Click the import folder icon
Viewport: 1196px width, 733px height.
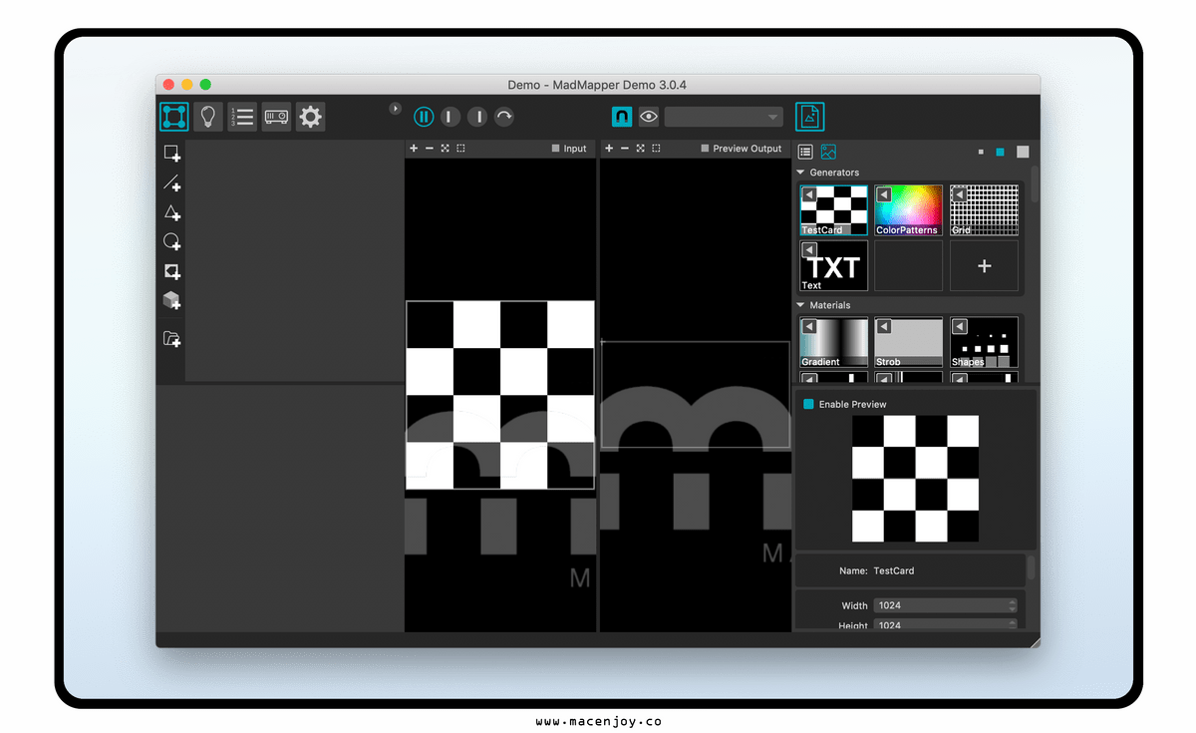pos(172,339)
